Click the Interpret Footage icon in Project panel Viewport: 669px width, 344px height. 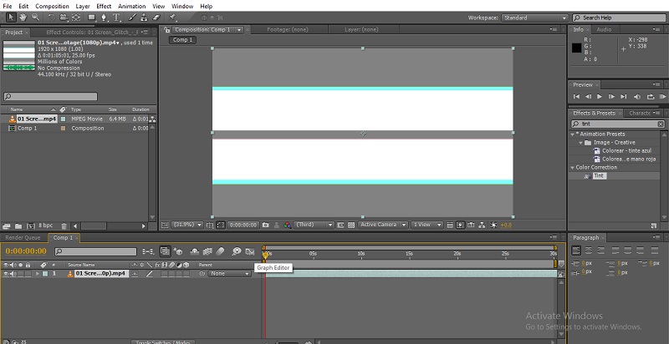pos(7,226)
